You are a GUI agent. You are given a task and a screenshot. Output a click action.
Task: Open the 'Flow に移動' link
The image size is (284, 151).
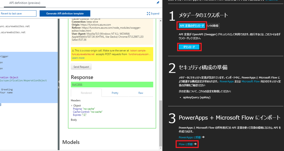click(x=186, y=144)
